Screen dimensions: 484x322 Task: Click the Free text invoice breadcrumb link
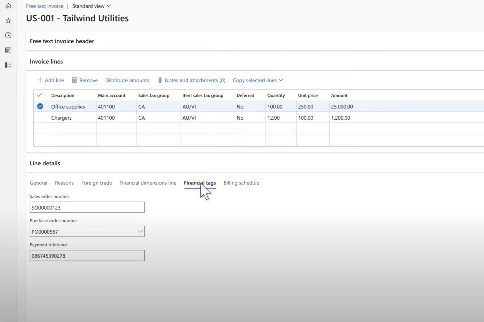[x=44, y=6]
